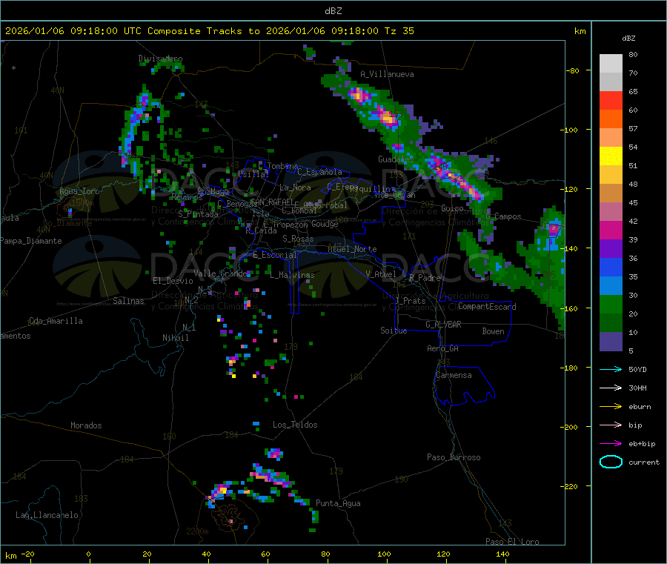This screenshot has height=564, width=667.
Task: Click the 'S_Rosas' map label
Action: coord(298,239)
